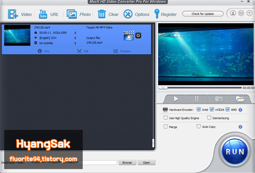Take a snapshot with camera button
This screenshot has width=255, height=173.
(219, 99)
